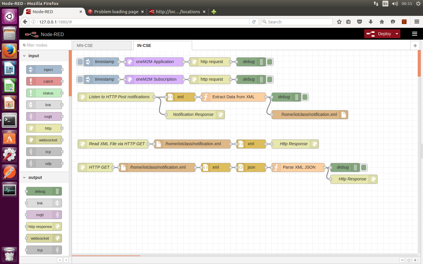Open the Node-RED hamburger menu

414,34
